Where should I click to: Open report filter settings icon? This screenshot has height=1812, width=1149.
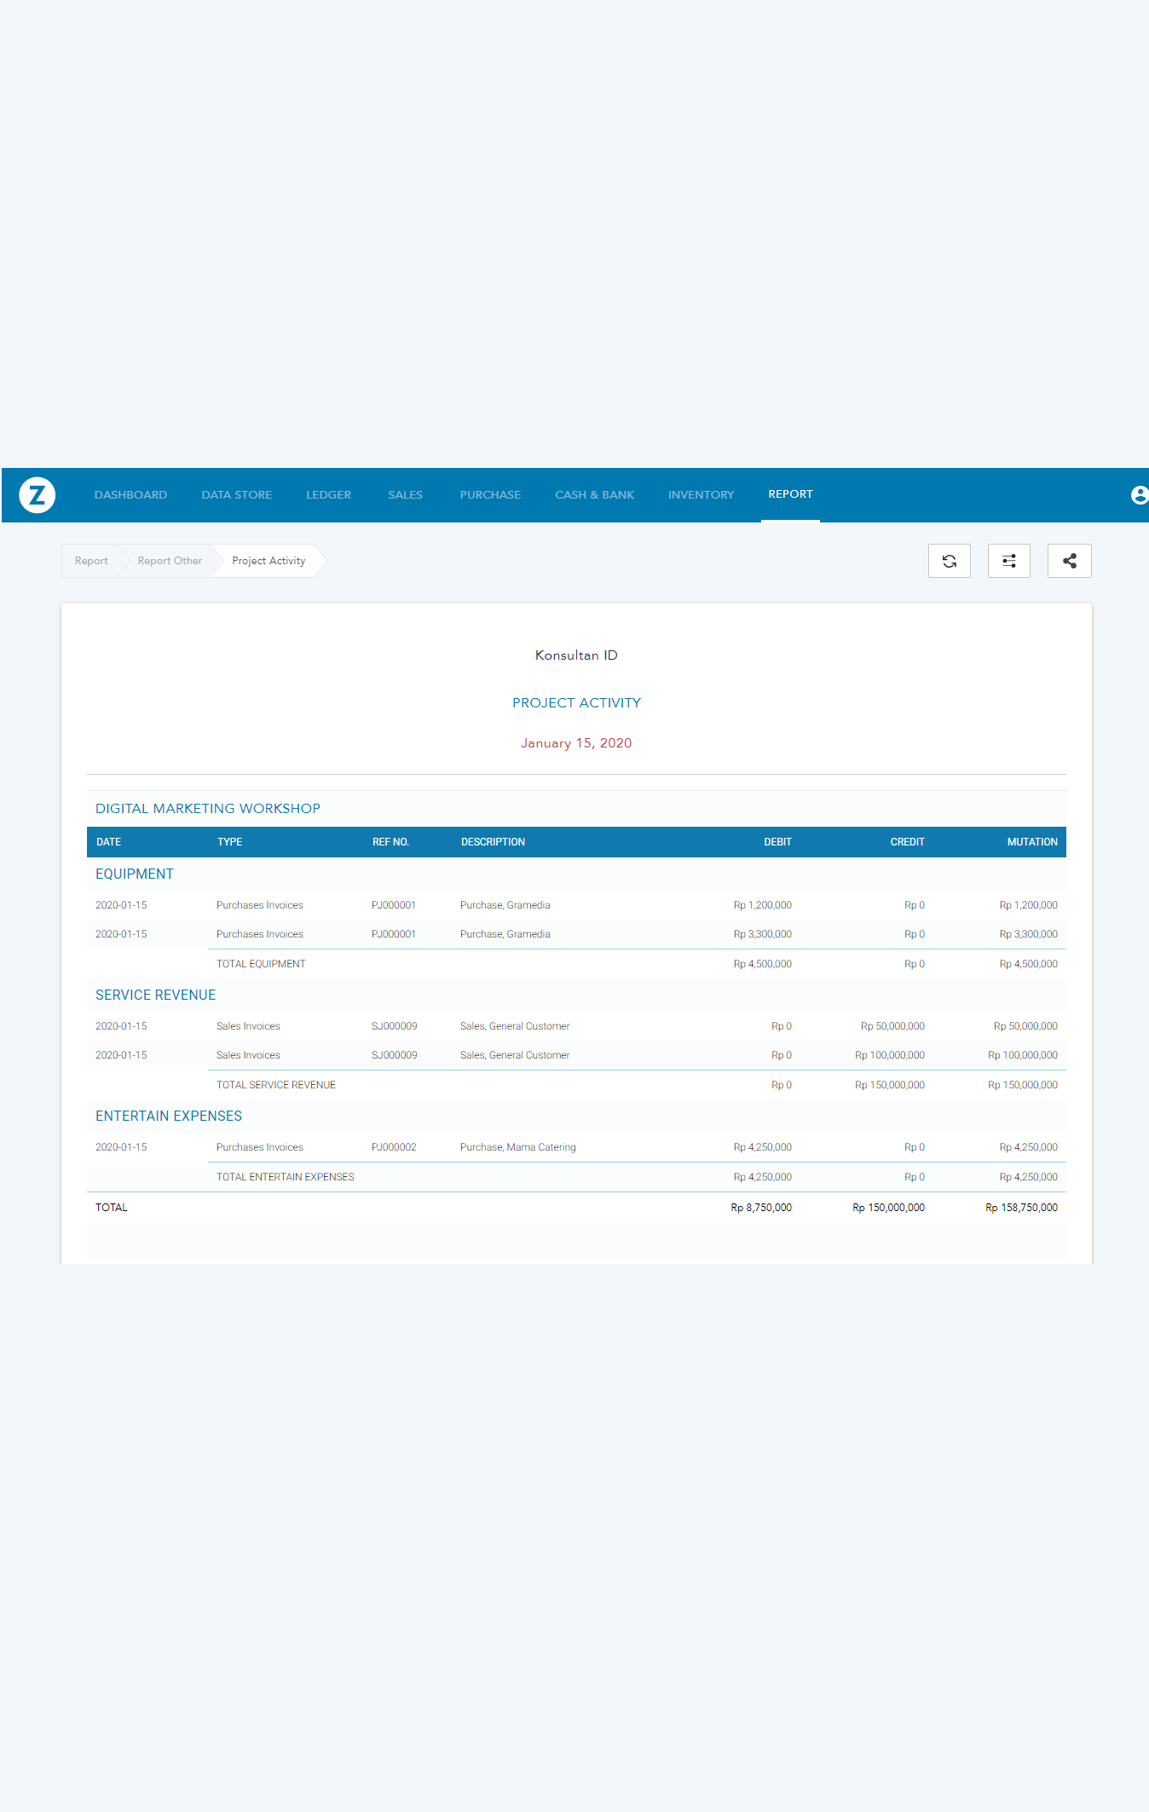(1008, 561)
